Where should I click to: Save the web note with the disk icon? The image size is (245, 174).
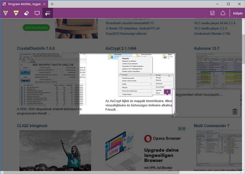tap(212, 13)
